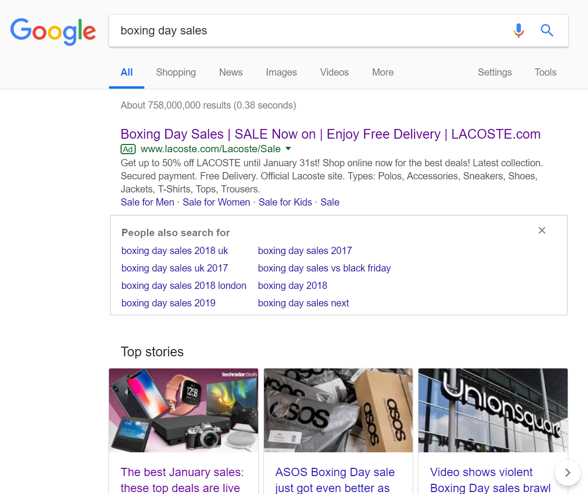Open the Sale for Kids sitelink
The image size is (588, 494).
[285, 202]
